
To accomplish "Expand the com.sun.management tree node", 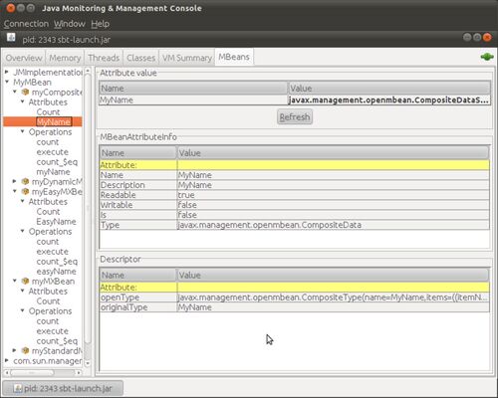I will coord(6,360).
